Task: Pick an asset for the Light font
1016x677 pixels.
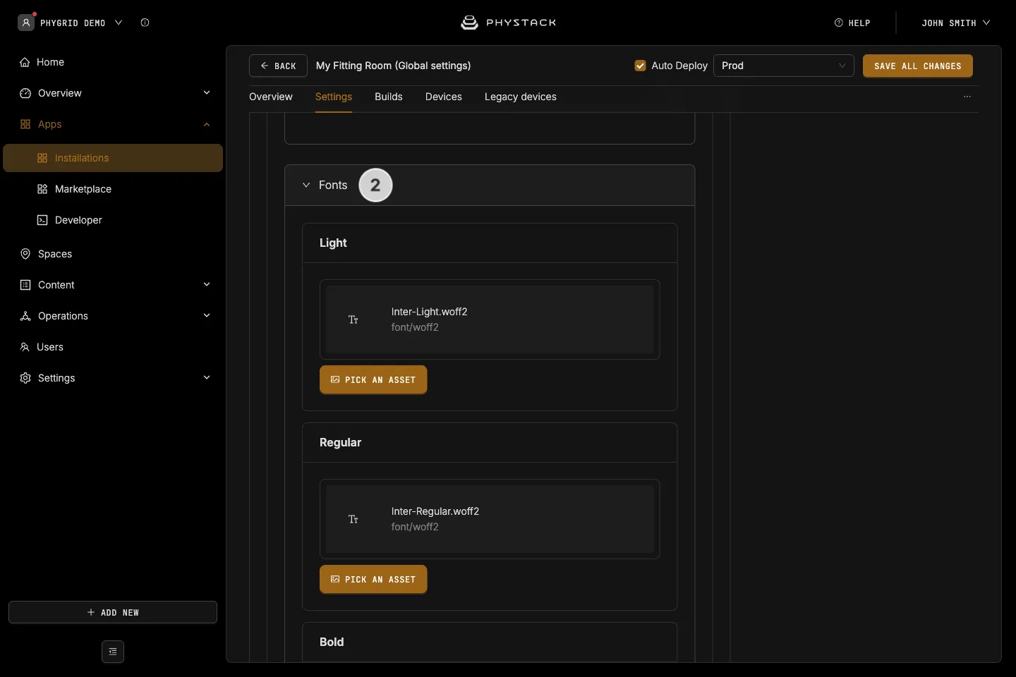Action: pos(373,379)
